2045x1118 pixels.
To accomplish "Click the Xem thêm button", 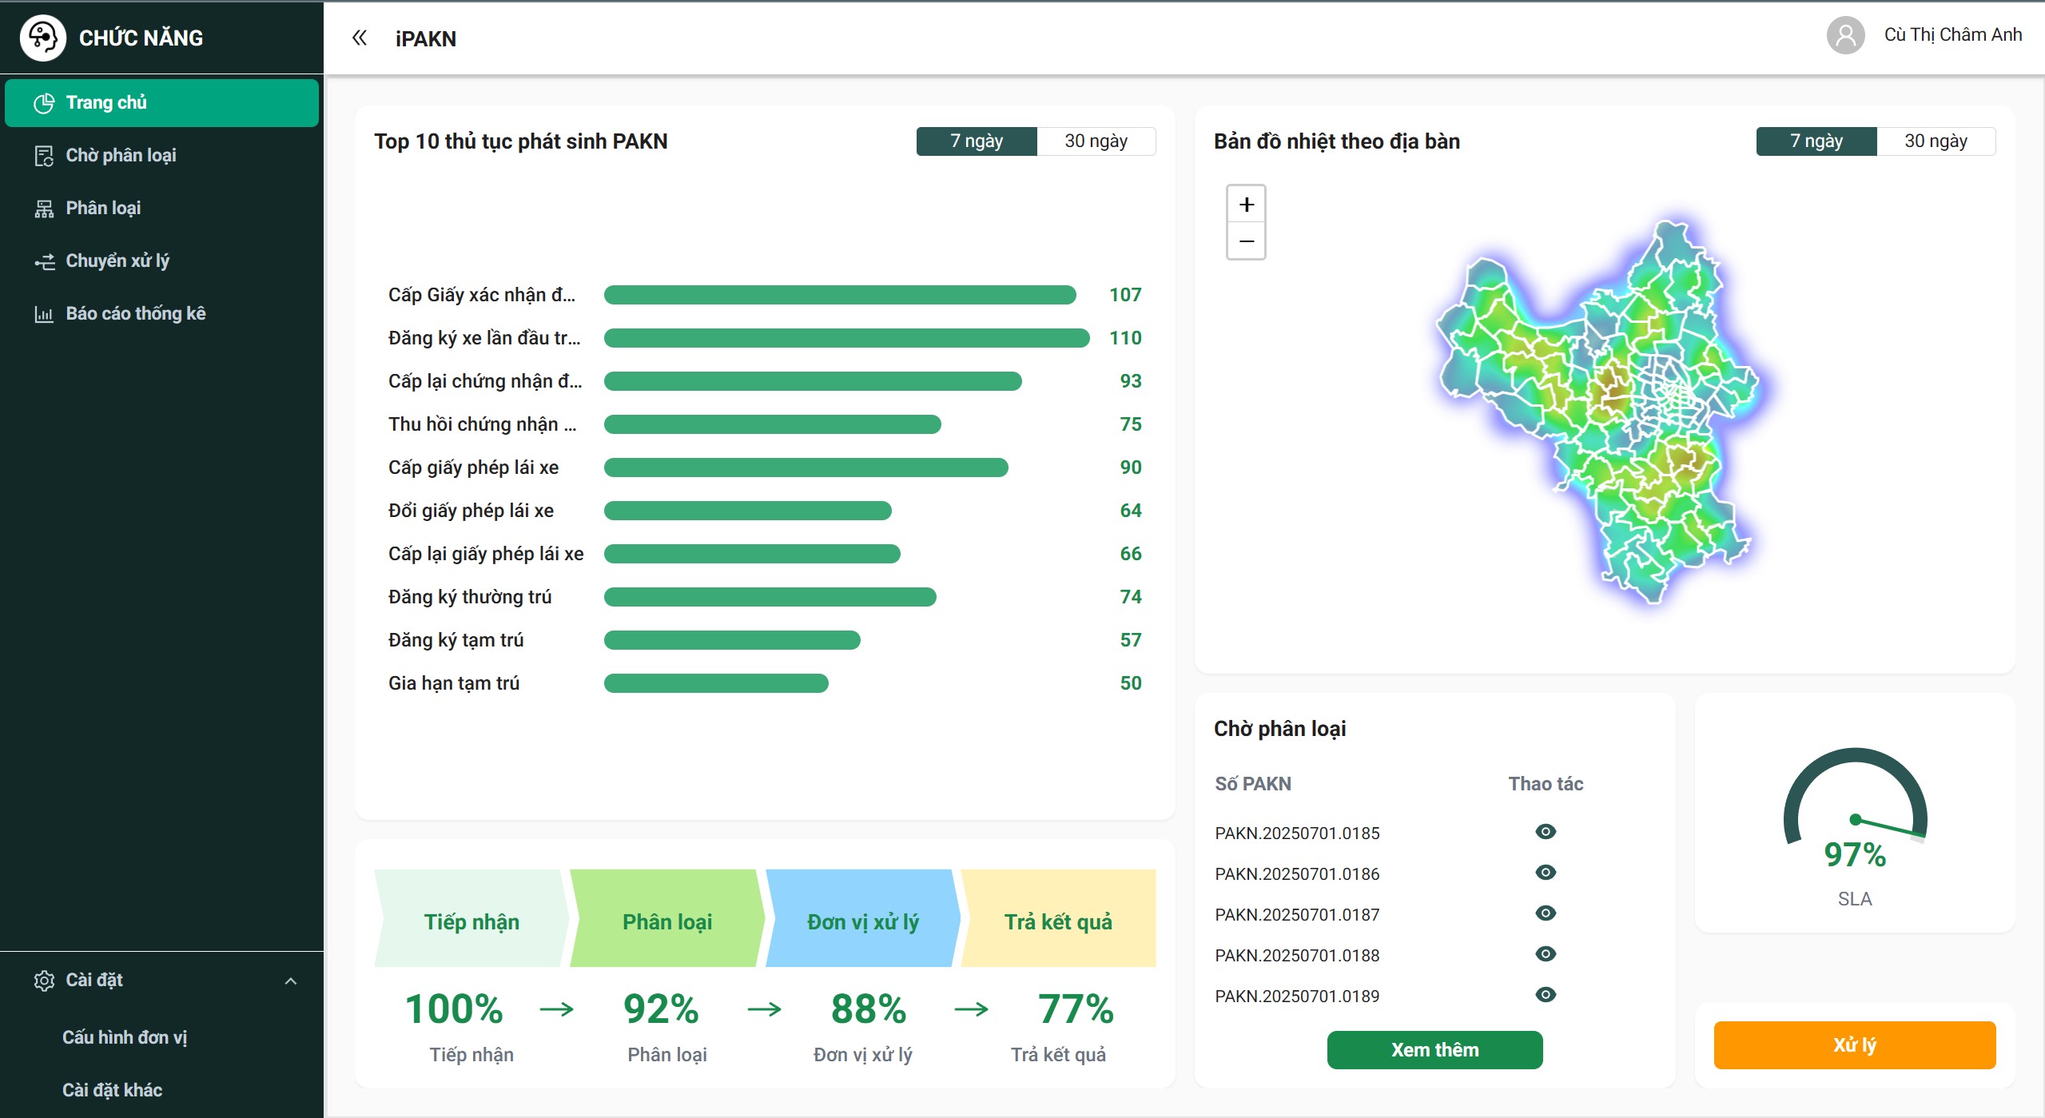I will click(x=1434, y=1050).
